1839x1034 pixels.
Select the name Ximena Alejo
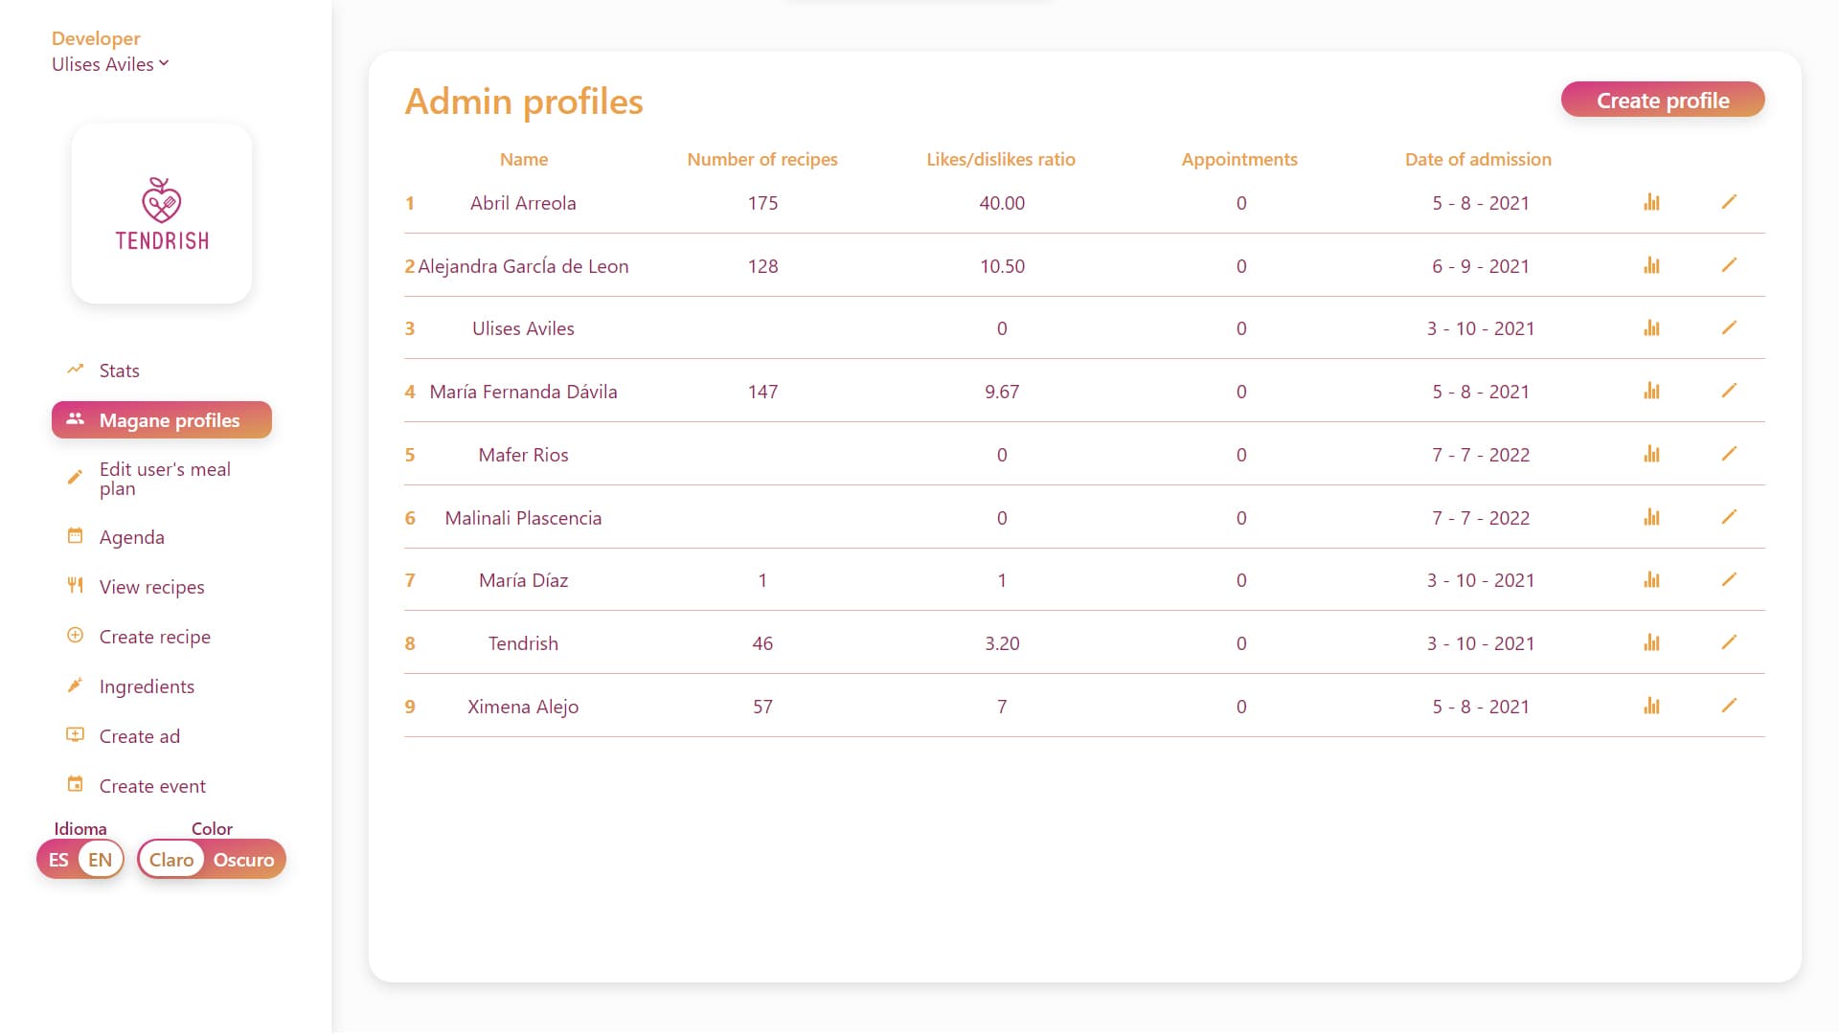tap(523, 707)
